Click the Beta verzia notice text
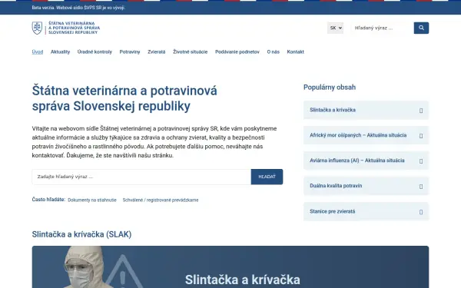This screenshot has width=461, height=288. 78,8
